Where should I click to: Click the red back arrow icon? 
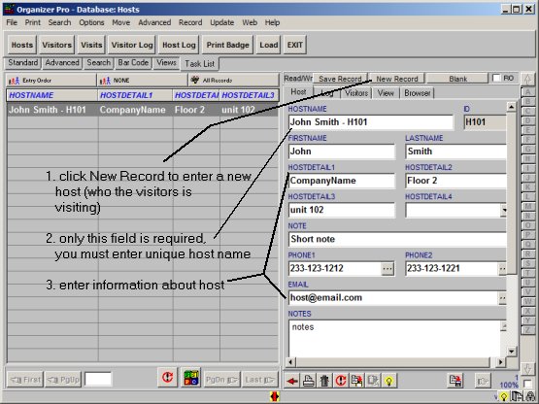pyautogui.click(x=292, y=381)
